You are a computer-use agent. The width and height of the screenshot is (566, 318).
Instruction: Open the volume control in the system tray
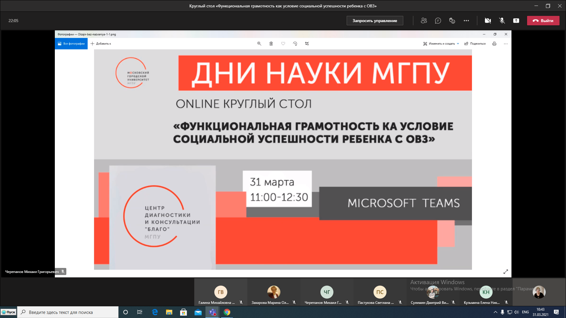pos(516,312)
